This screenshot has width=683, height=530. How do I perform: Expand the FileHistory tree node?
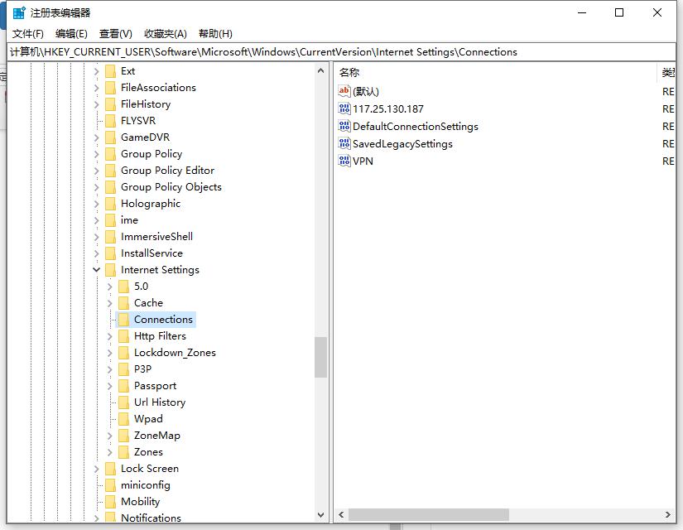pos(96,104)
